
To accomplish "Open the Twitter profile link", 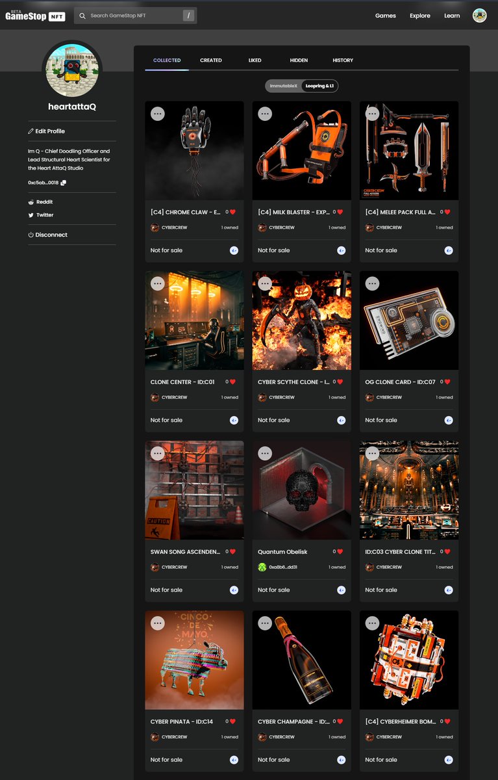I will (x=41, y=215).
